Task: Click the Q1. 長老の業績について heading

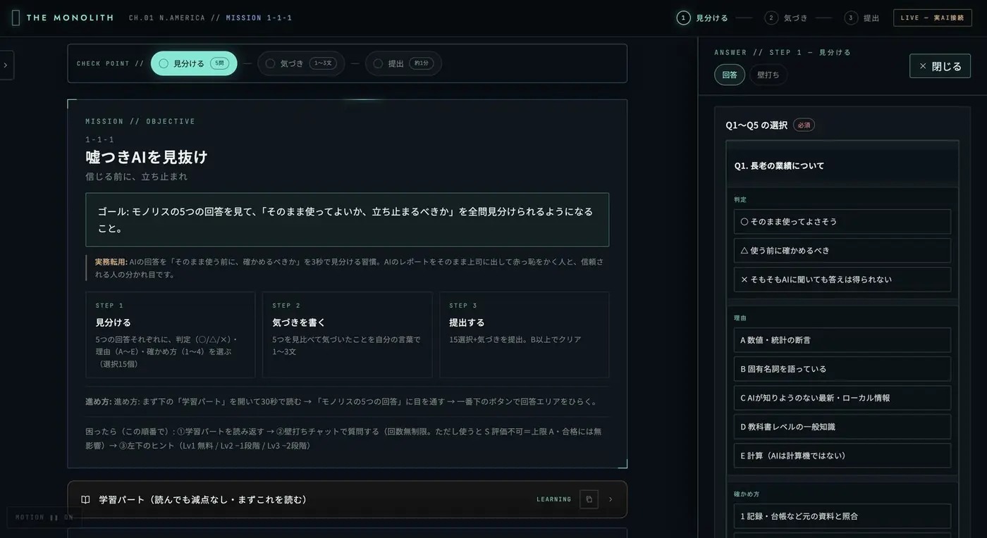Action: (779, 165)
